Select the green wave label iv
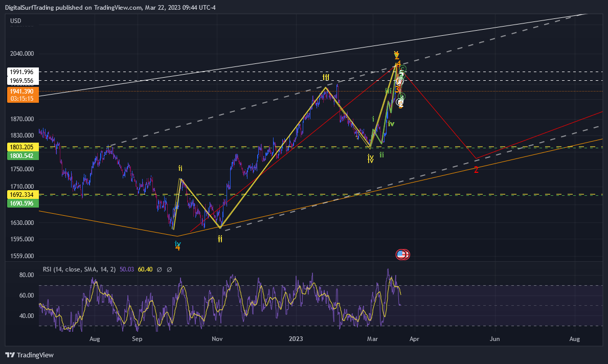Screen dimensions: 608x364 coord(391,124)
